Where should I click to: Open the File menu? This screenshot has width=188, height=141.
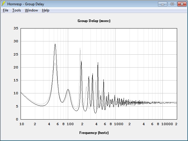tap(6, 10)
